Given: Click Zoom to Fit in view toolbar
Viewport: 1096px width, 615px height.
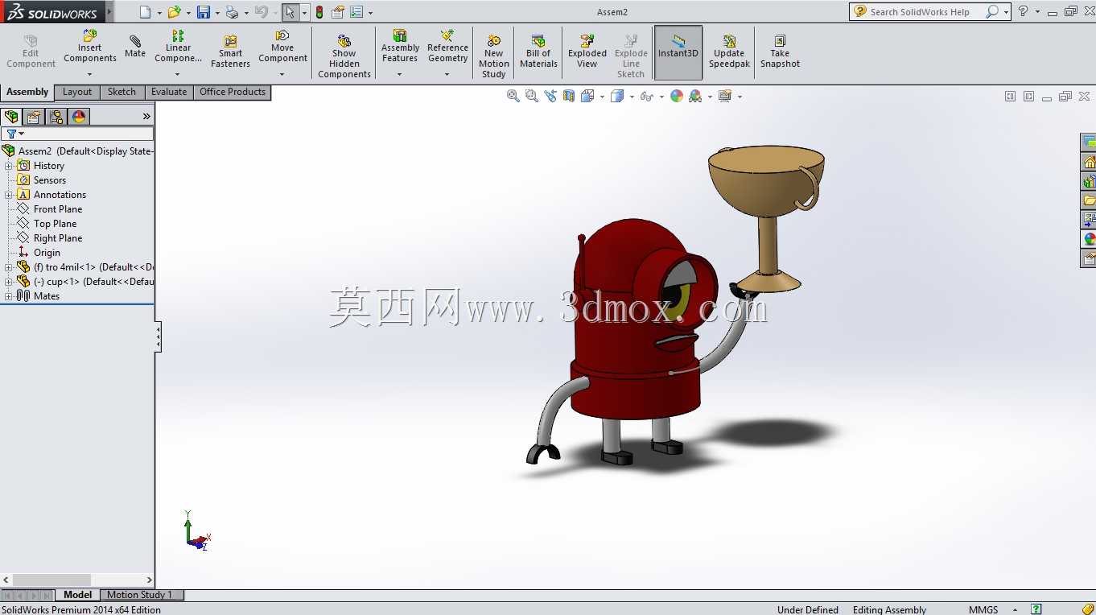Looking at the screenshot, I should (x=513, y=96).
